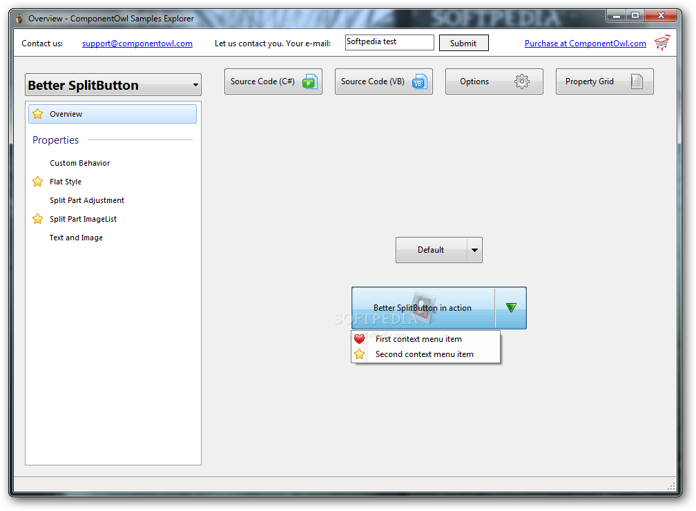Open Flat Style sample
696x511 pixels.
(66, 182)
